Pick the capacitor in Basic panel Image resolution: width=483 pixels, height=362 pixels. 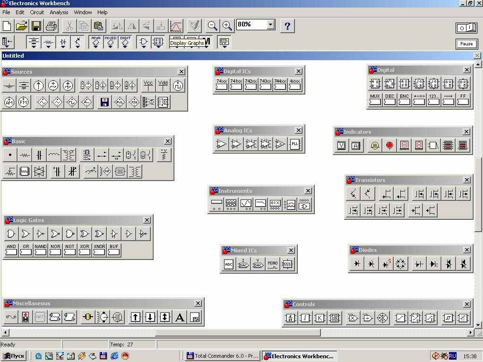pyautogui.click(x=39, y=155)
